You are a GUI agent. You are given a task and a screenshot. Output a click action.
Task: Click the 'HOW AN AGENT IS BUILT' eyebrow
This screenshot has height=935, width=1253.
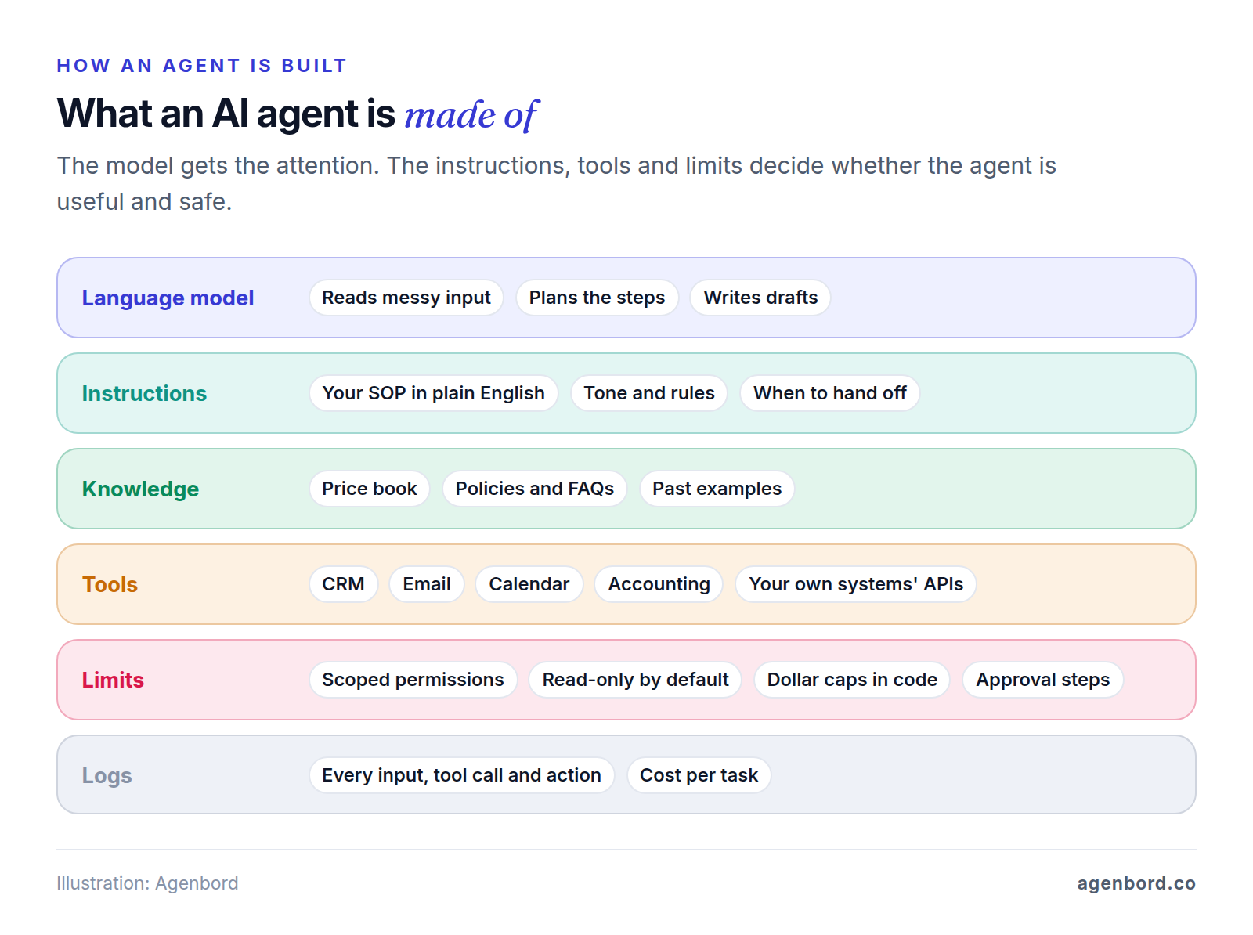(x=201, y=66)
